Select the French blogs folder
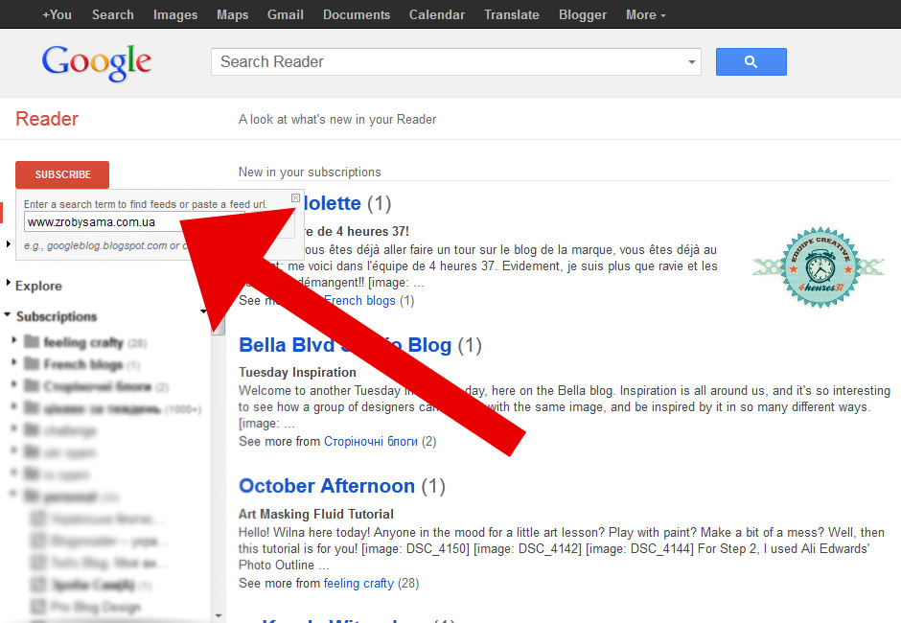The height and width of the screenshot is (623, 901). coord(83,364)
